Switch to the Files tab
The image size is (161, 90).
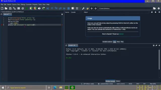pyautogui.click(x=122, y=42)
